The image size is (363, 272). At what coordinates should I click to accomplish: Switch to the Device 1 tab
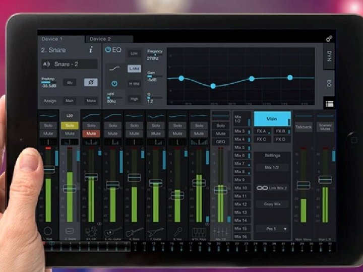point(61,39)
